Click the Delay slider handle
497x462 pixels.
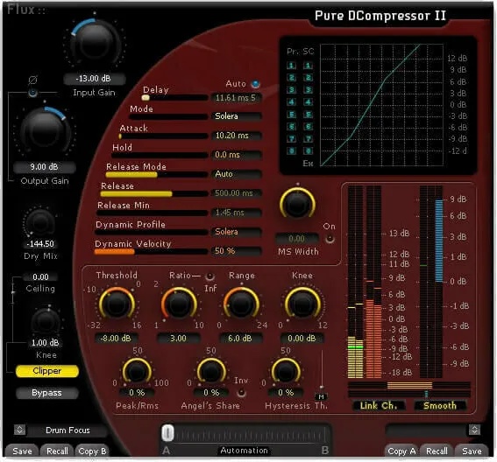(146, 98)
